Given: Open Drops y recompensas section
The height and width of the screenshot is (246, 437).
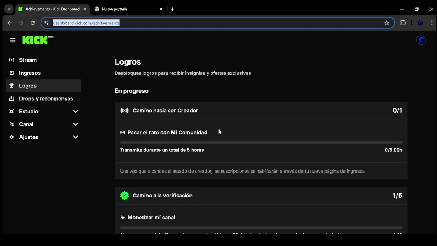Looking at the screenshot, I should (44, 99).
